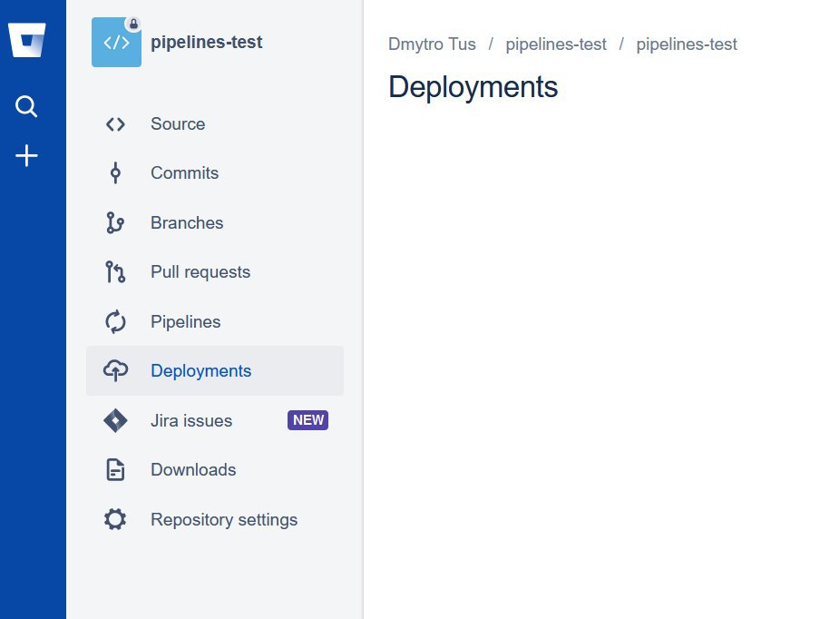
Task: Click the Bitbucket logo icon
Action: [26, 40]
